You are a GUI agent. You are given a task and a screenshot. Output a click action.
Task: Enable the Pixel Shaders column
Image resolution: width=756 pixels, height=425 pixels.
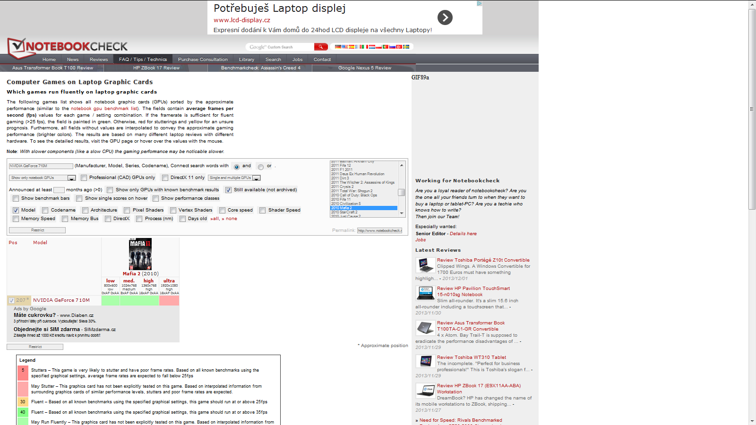(127, 211)
